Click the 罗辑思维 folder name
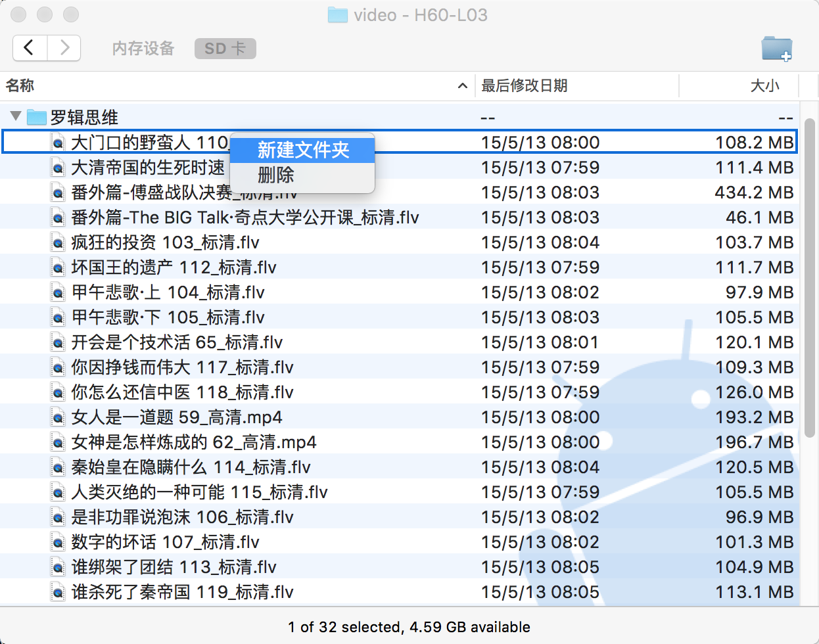The width and height of the screenshot is (819, 644). pyautogui.click(x=84, y=118)
